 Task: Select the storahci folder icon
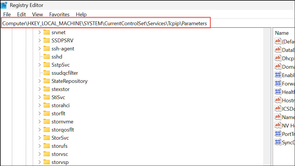tap(46, 105)
